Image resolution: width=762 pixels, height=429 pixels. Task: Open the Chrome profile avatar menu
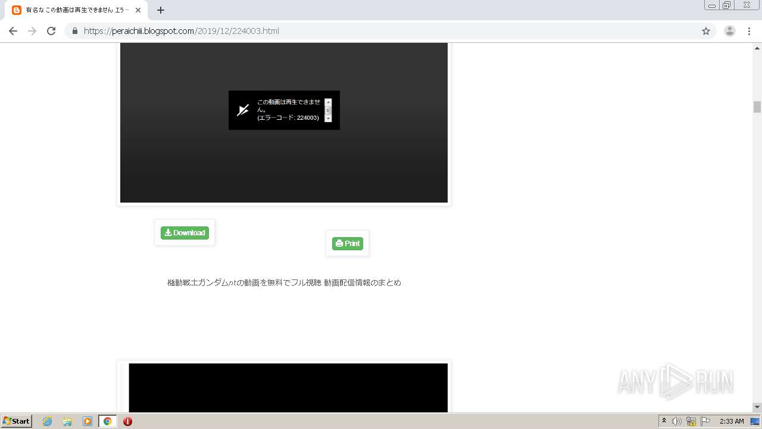pos(730,31)
